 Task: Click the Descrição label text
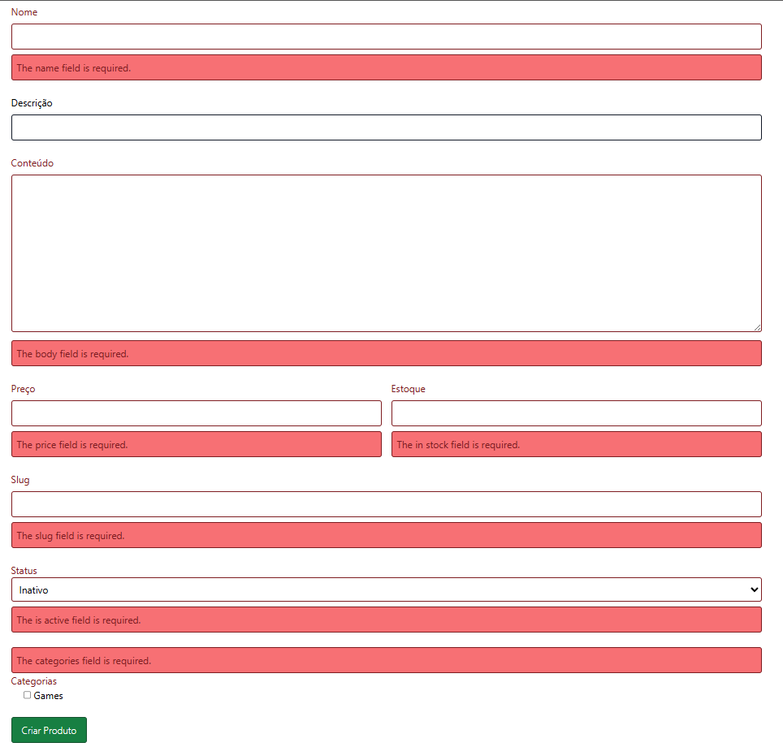tap(32, 103)
